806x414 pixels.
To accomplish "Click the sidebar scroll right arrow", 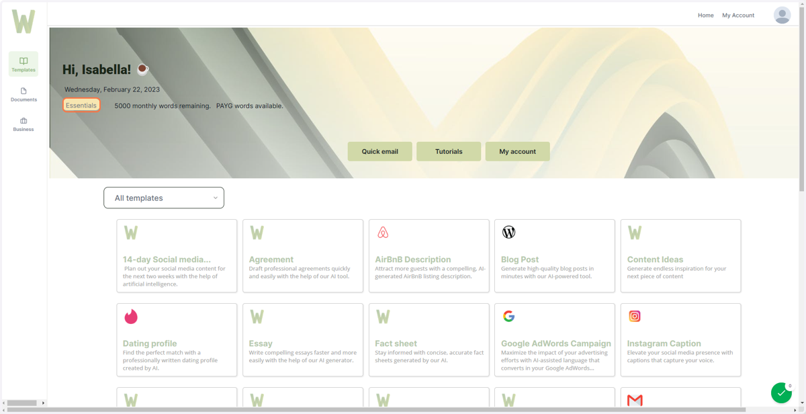I will coord(43,403).
